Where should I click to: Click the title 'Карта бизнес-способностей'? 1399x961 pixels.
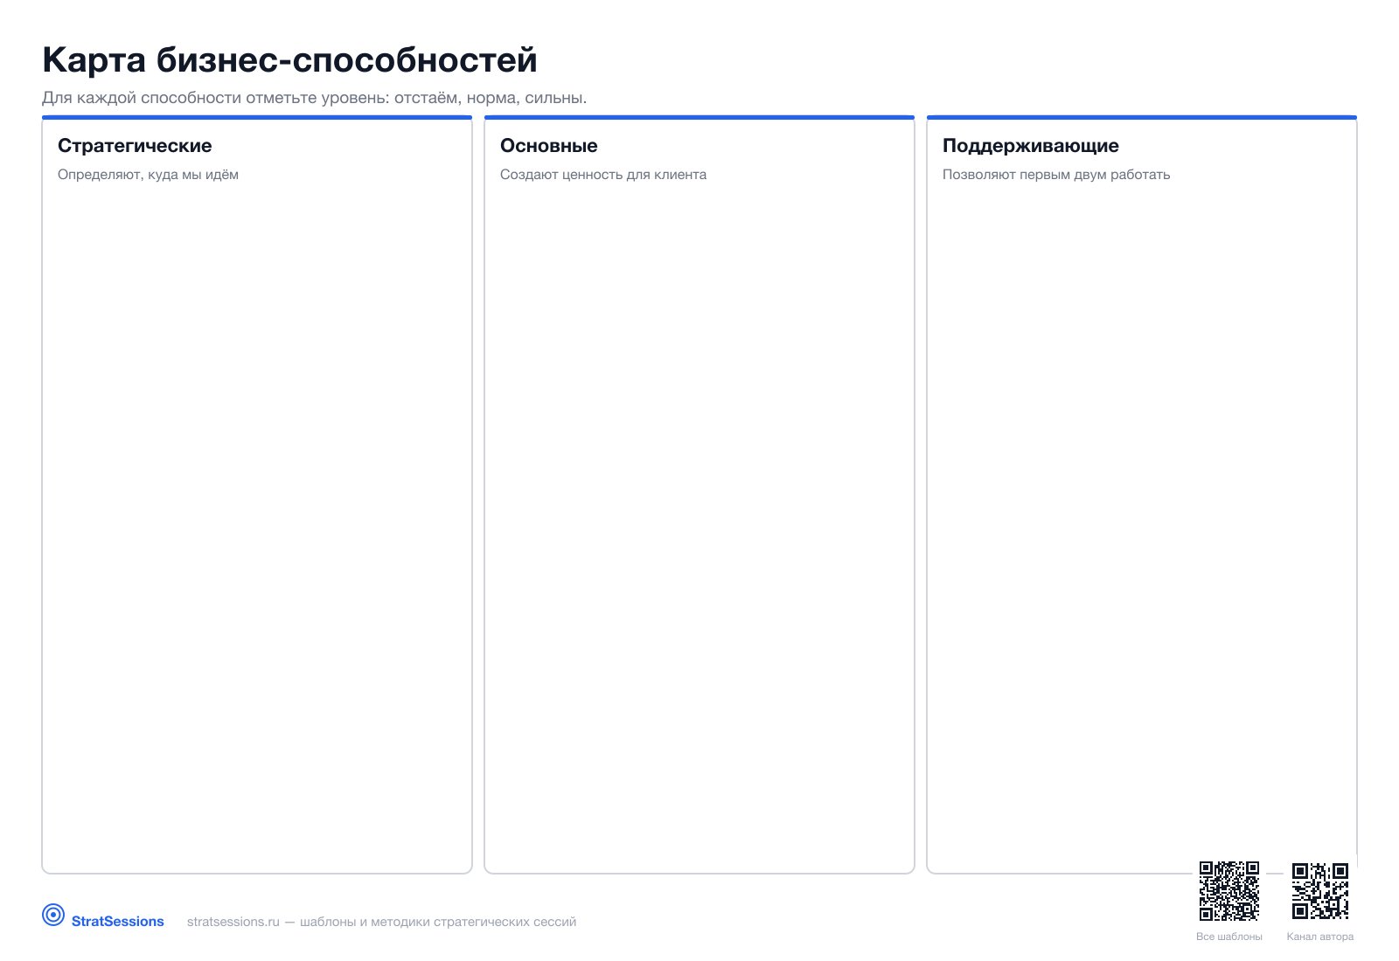click(289, 60)
